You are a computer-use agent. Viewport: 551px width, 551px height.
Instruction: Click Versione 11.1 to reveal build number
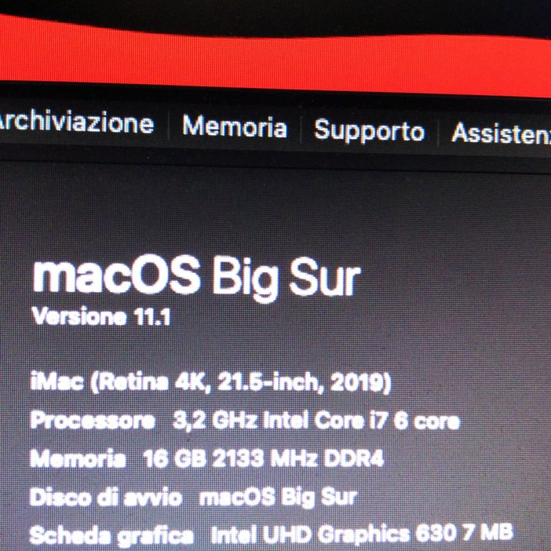click(x=101, y=316)
